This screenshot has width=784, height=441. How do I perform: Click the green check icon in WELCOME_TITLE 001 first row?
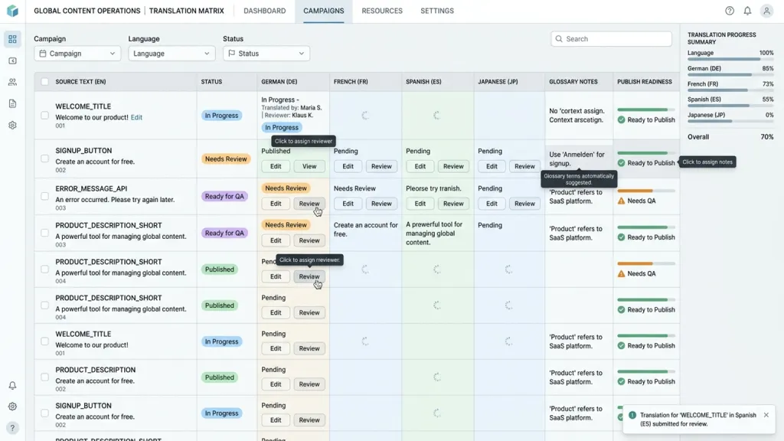pyautogui.click(x=621, y=120)
